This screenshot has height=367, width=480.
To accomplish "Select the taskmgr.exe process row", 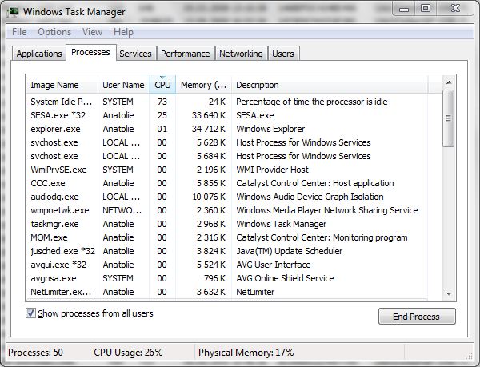I will pos(54,224).
